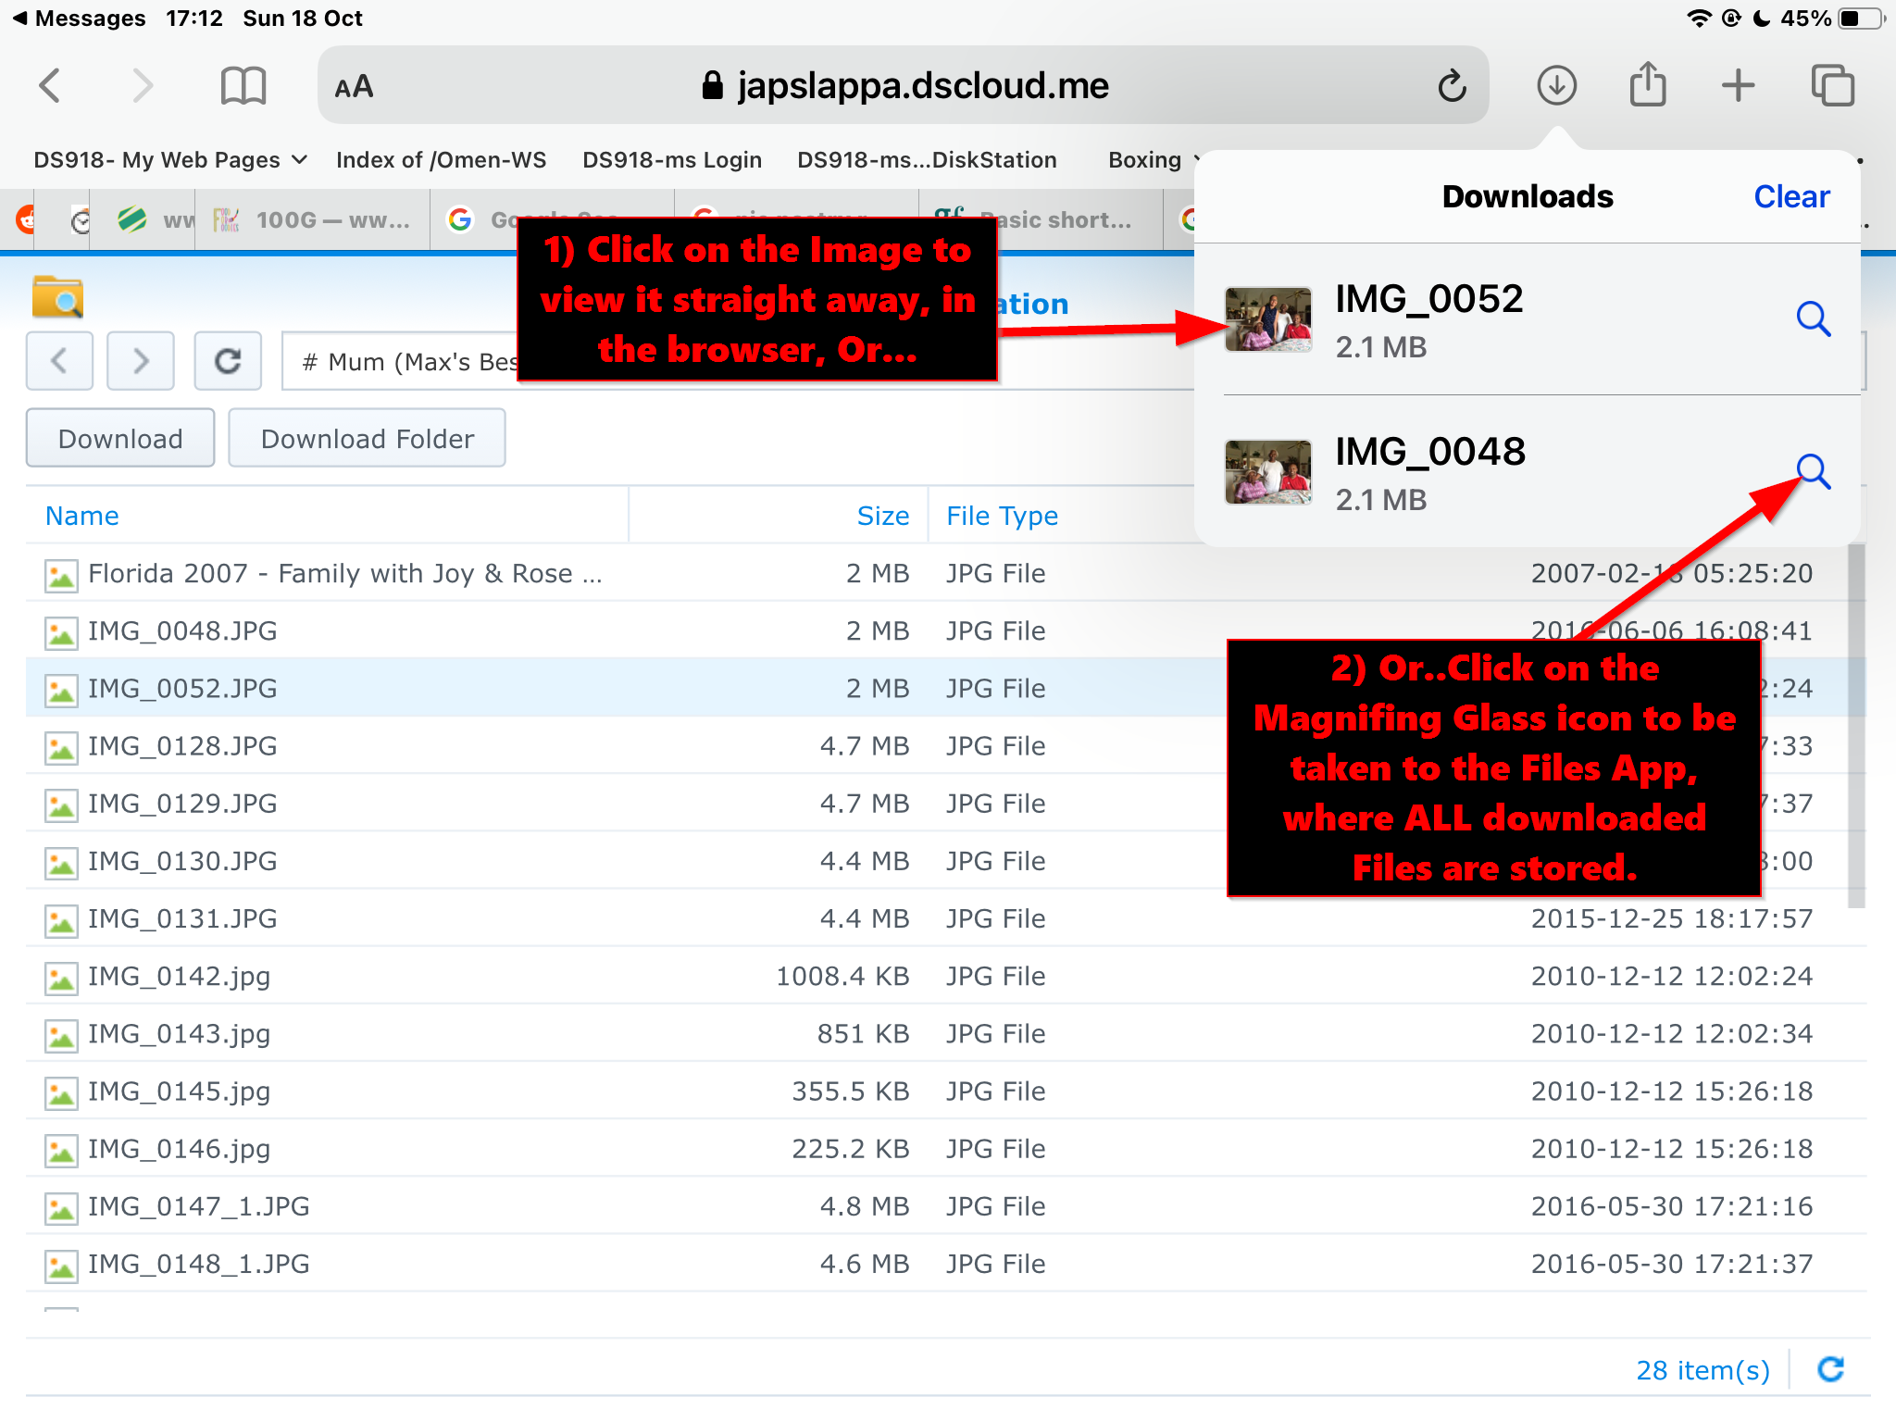
Task: Tap the AA reader text size button
Action: coord(354,87)
